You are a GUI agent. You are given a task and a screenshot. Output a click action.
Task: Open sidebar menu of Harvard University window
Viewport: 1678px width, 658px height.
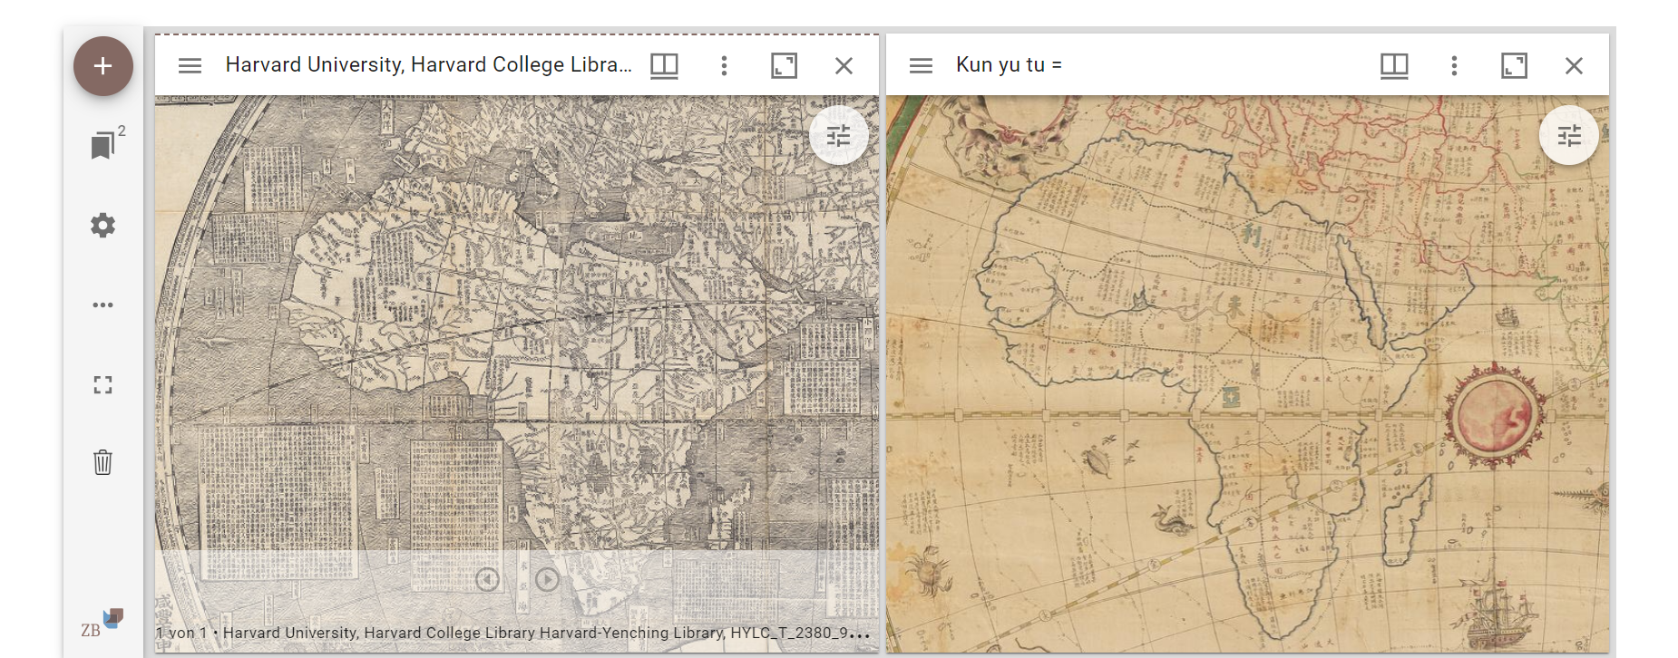coord(190,65)
